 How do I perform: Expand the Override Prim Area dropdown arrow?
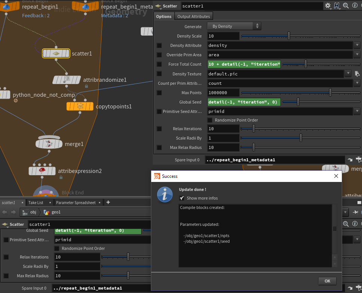pos(357,55)
